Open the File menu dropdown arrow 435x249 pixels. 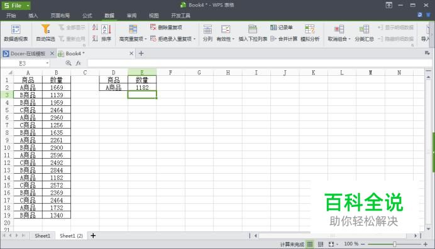coord(28,6)
